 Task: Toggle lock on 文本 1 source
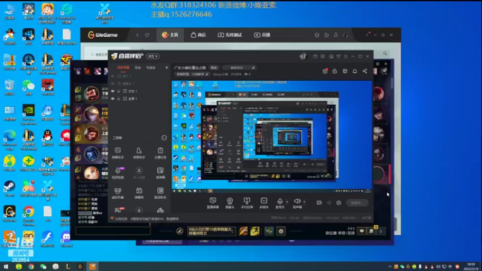click(119, 91)
